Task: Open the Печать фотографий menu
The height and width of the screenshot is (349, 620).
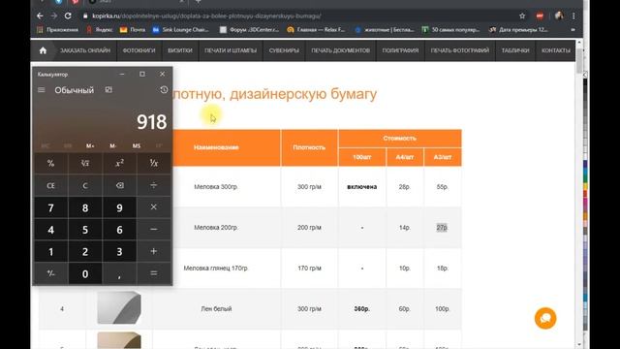Action: pyautogui.click(x=460, y=50)
